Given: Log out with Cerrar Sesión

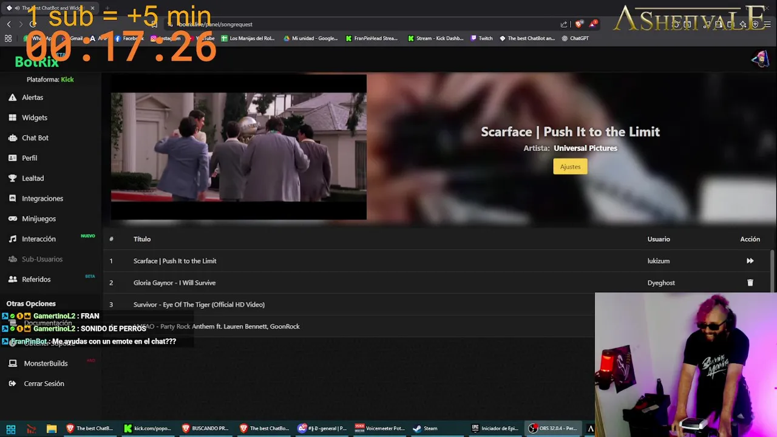Looking at the screenshot, I should pos(44,384).
